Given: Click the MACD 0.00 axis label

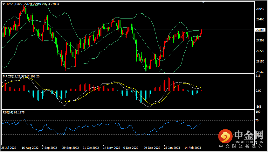Looking at the screenshot, I should click(x=259, y=91).
